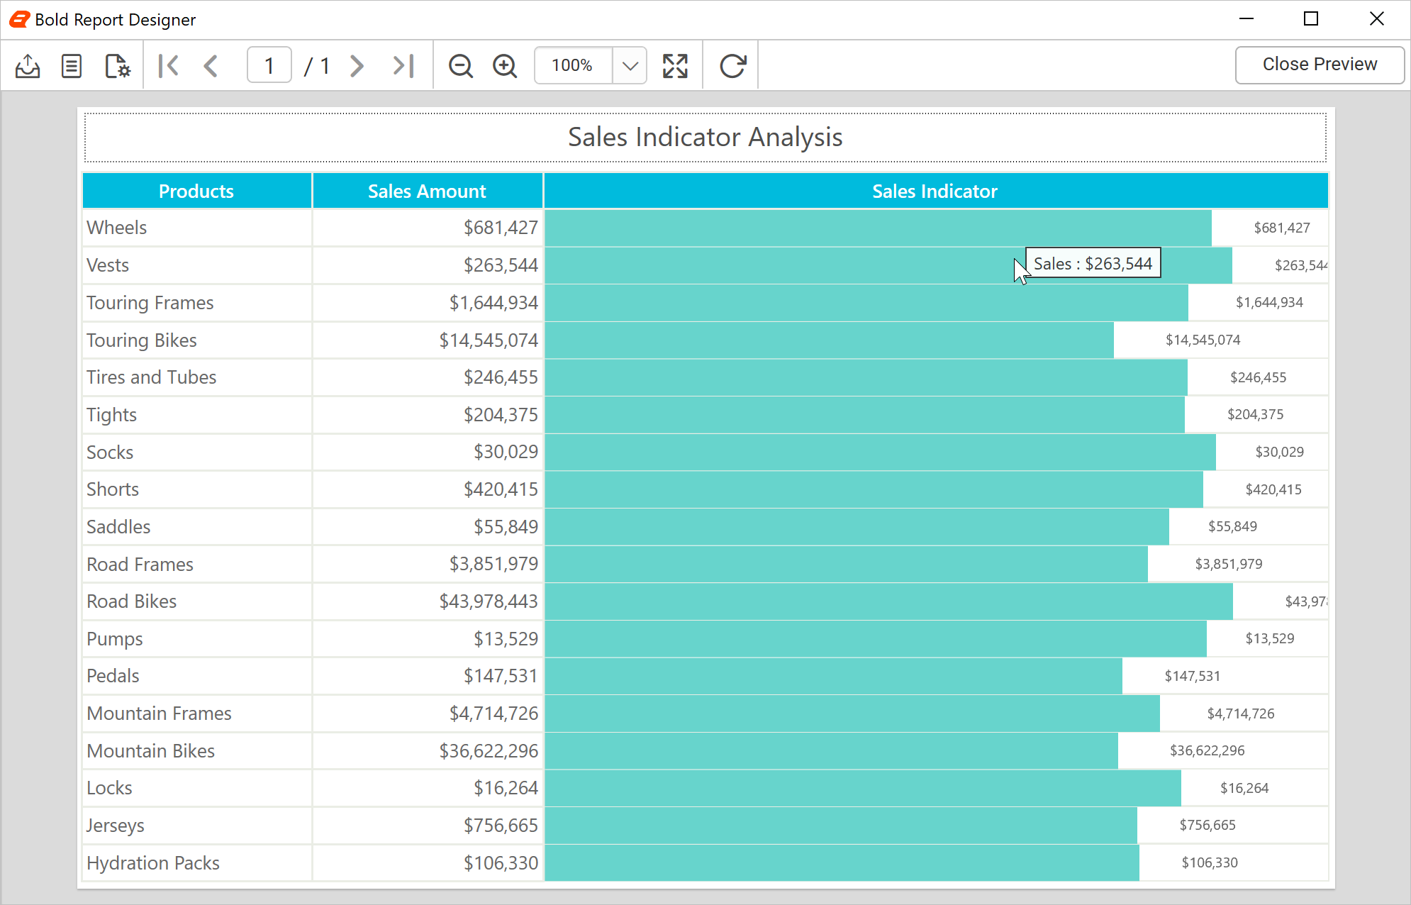The width and height of the screenshot is (1411, 905).
Task: Click the Mountain Bikes product cell
Action: (196, 751)
